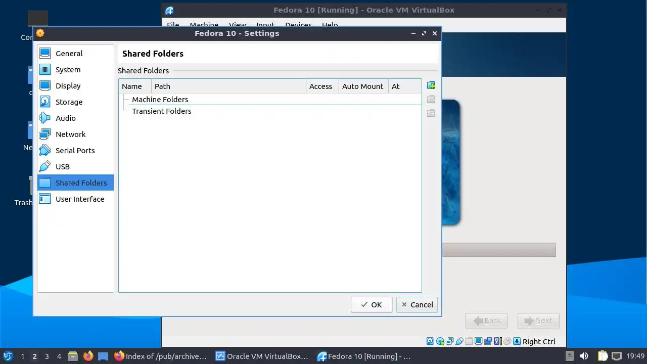
Task: Click the shared folders status icon
Action: pyautogui.click(x=469, y=341)
